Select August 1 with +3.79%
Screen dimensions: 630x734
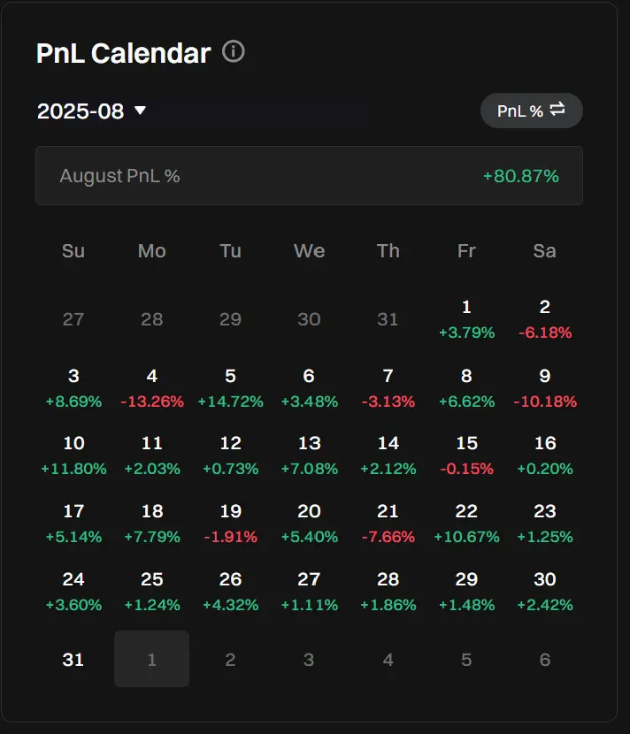tap(466, 319)
